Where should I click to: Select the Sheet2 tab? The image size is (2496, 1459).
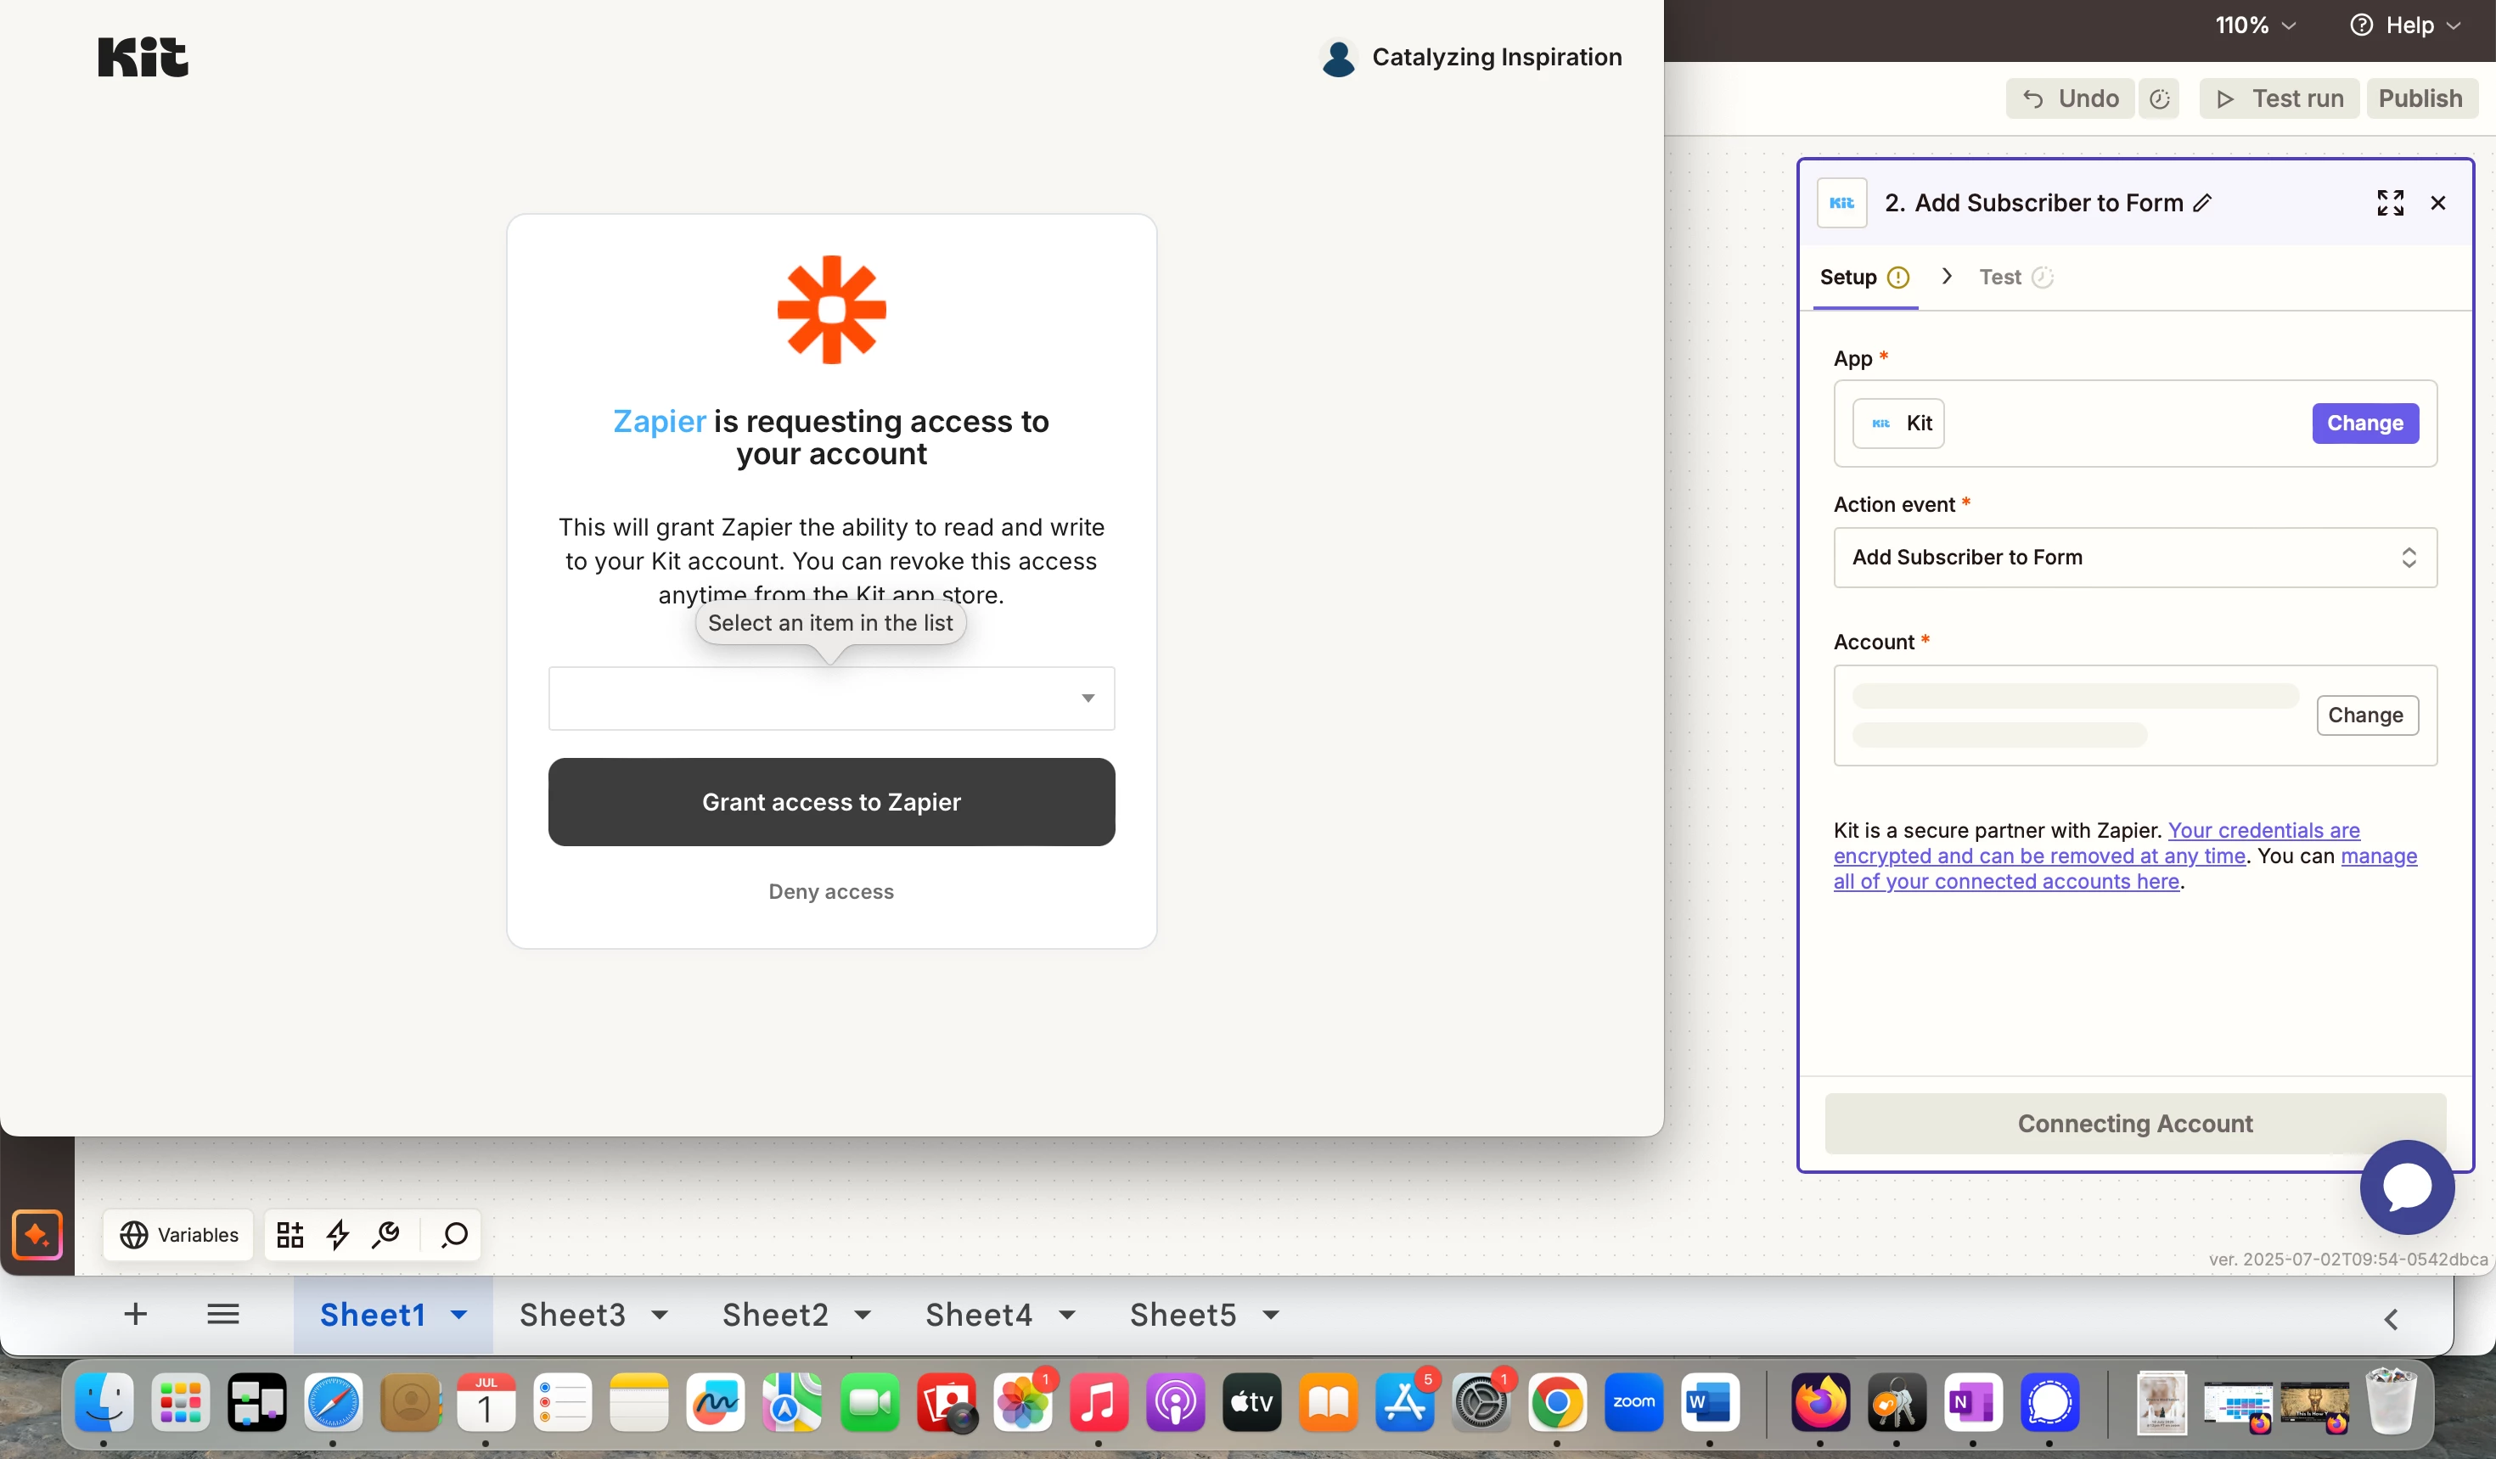tap(776, 1315)
